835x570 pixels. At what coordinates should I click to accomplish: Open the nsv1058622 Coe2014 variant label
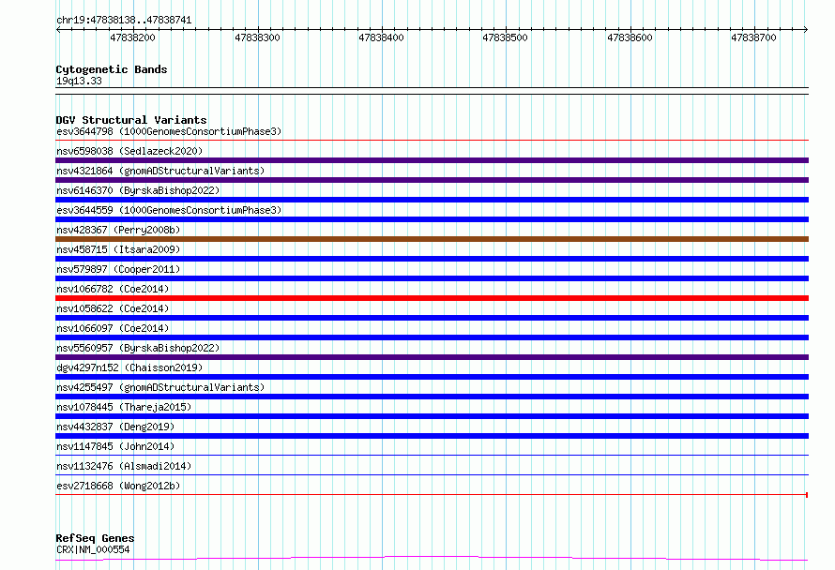[x=113, y=308]
